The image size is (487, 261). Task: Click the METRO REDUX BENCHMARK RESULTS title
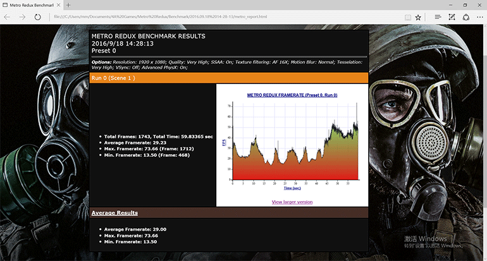148,36
